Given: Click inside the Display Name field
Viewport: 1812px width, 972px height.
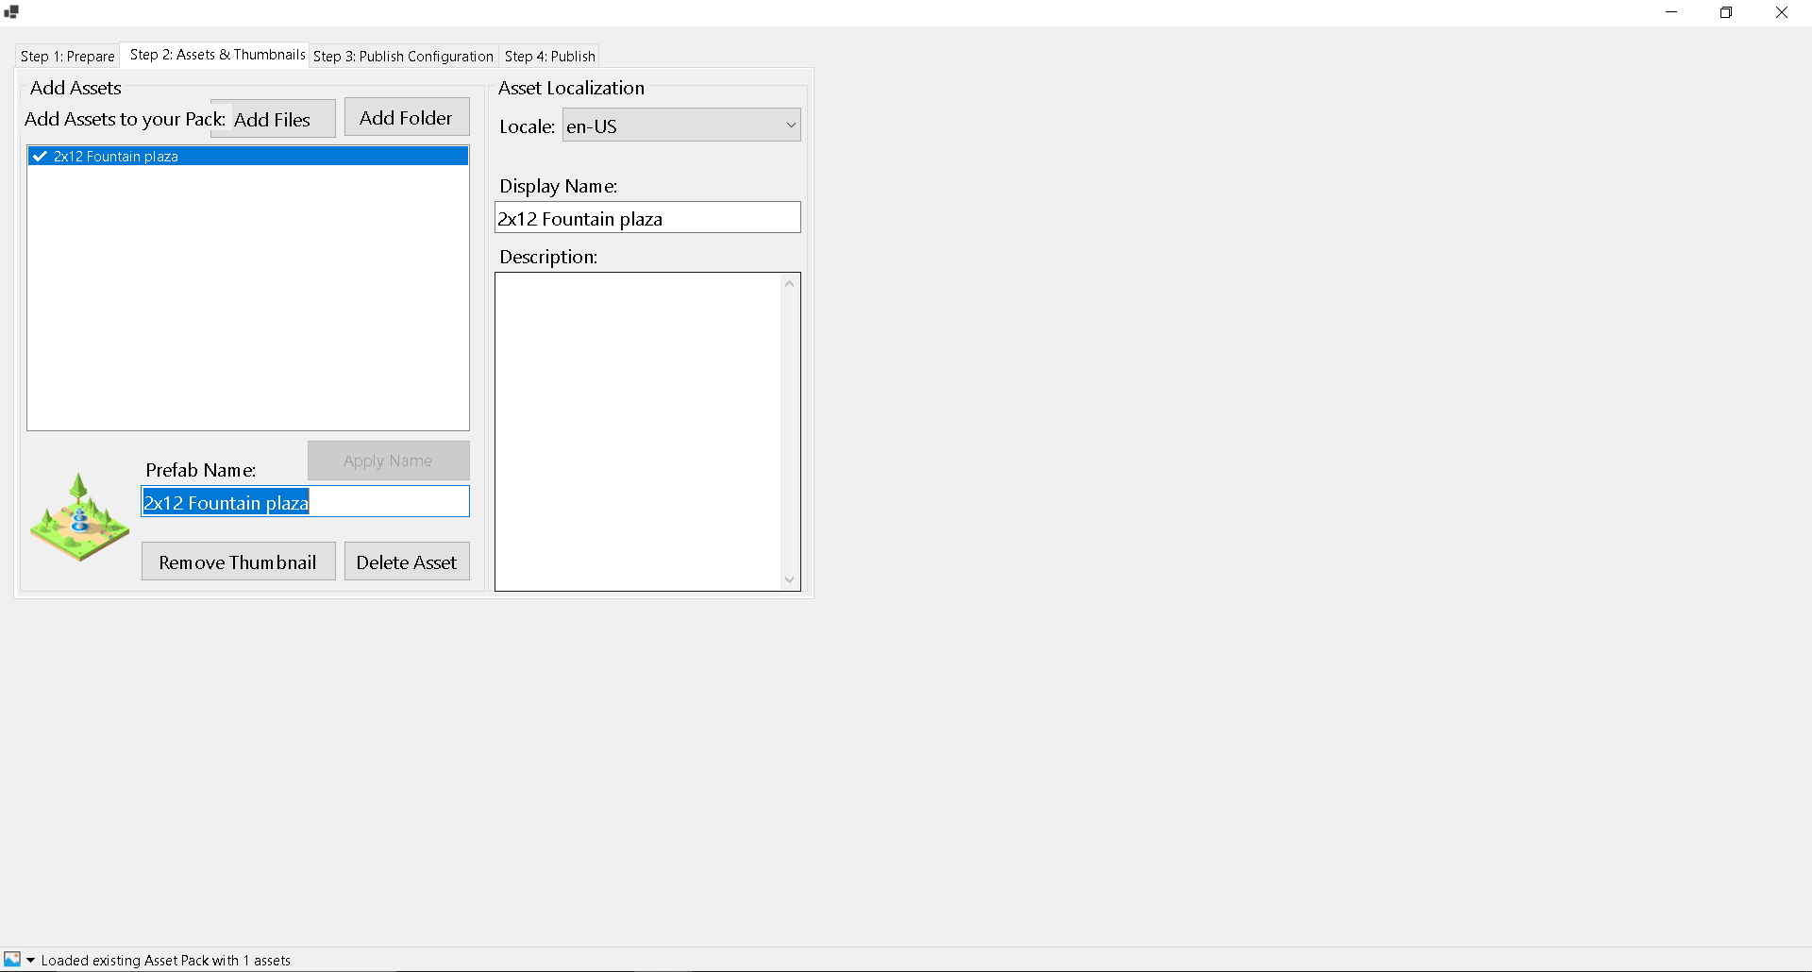Looking at the screenshot, I should pyautogui.click(x=647, y=217).
